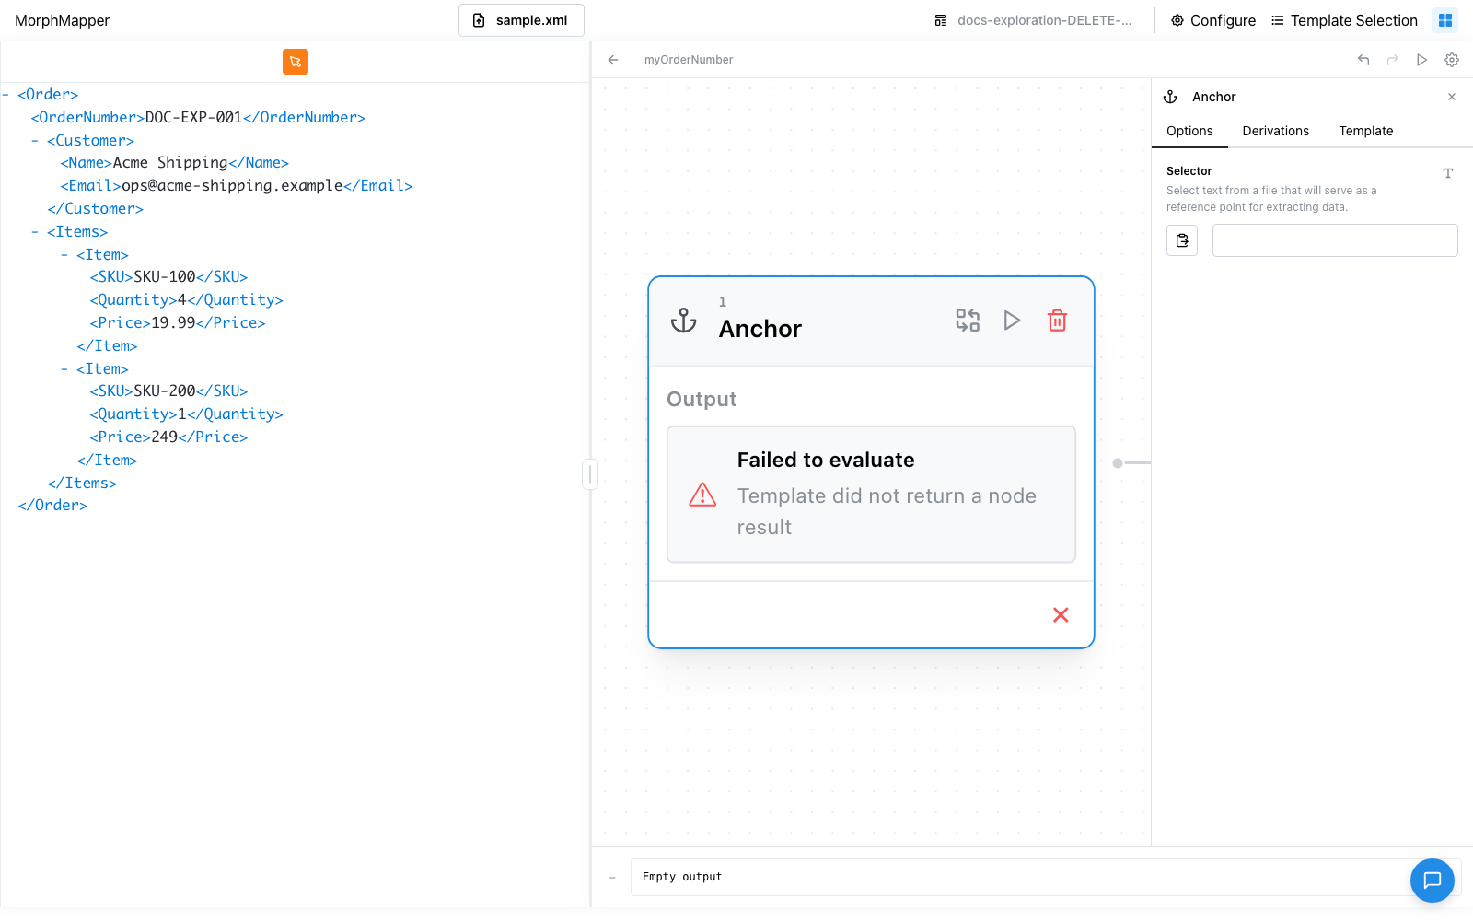Select the OrderNumber value DOC-EXP-001
The height and width of the screenshot is (921, 1473).
193,118
